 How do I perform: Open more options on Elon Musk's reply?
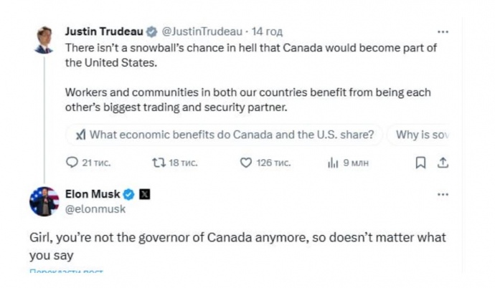(443, 194)
